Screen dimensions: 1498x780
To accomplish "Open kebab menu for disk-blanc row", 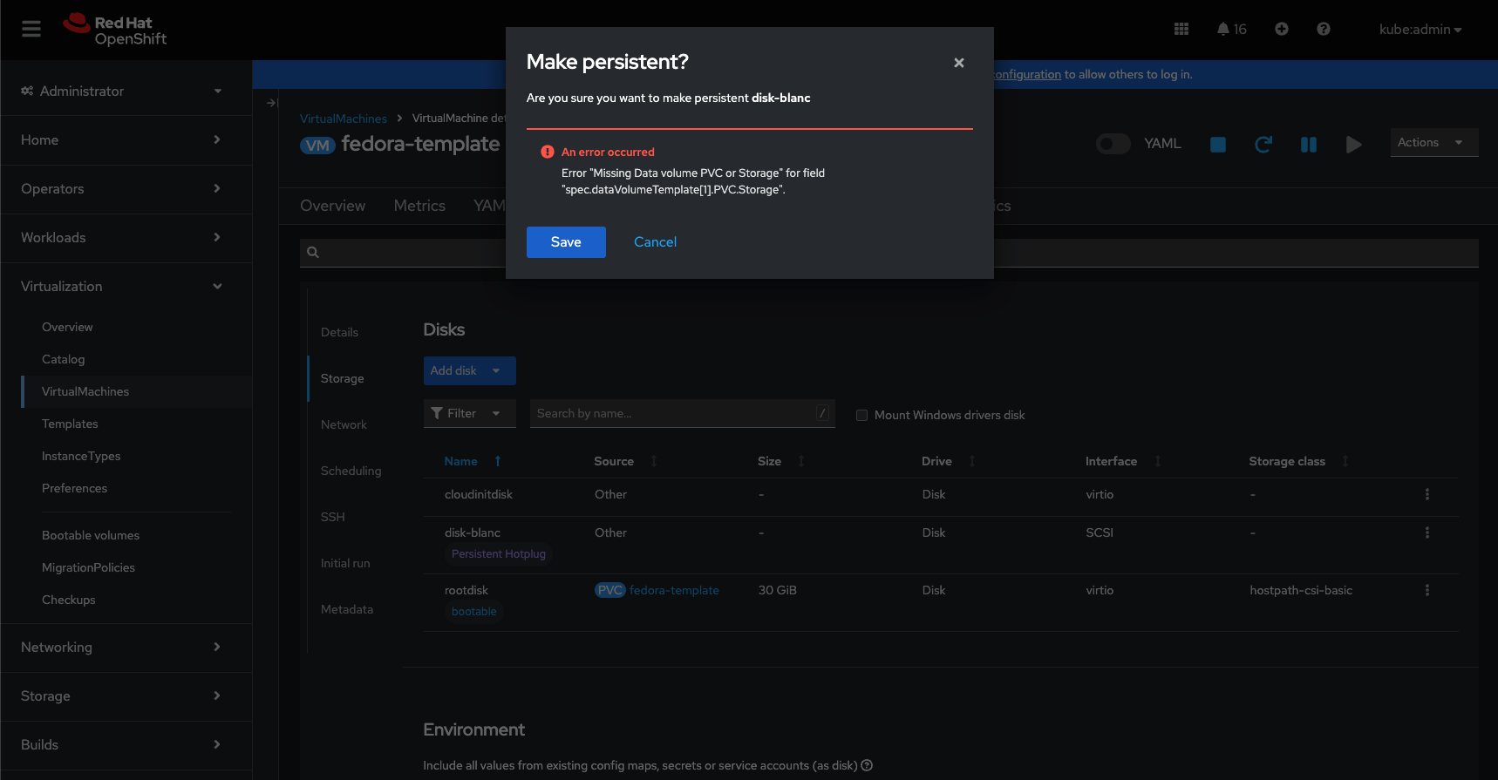I will pyautogui.click(x=1427, y=532).
